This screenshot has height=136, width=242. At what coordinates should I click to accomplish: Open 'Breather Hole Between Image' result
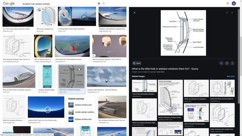[113, 17]
